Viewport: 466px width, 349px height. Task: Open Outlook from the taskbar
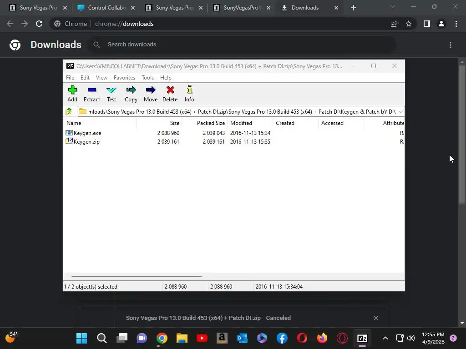[x=242, y=338]
